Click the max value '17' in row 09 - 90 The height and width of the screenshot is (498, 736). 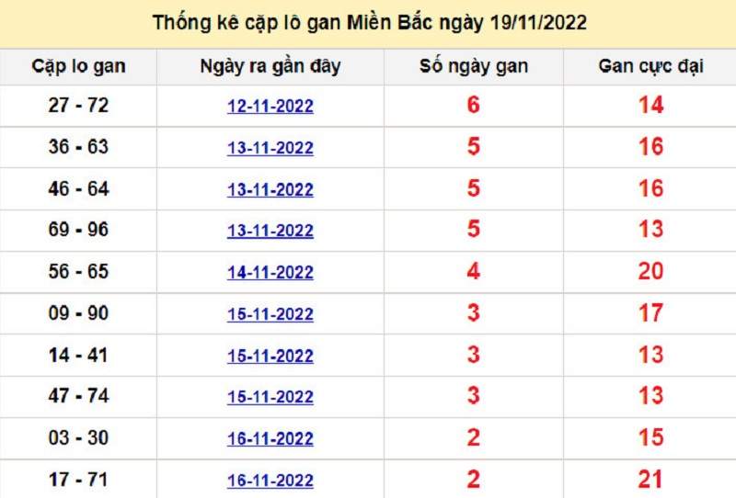[651, 312]
